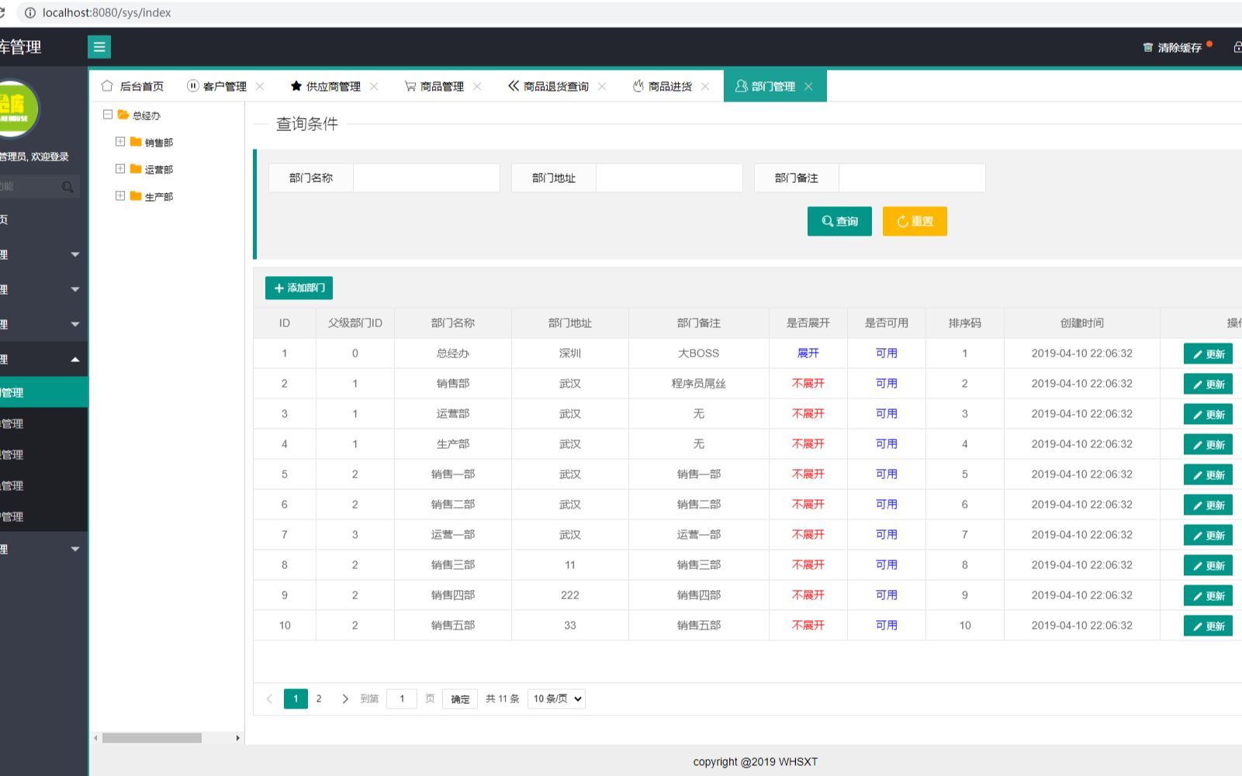Collapse the 总经办 tree node
The height and width of the screenshot is (776, 1242).
pos(108,114)
